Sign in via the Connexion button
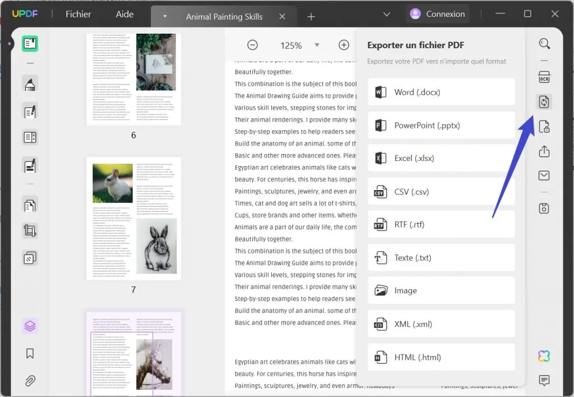 point(438,13)
